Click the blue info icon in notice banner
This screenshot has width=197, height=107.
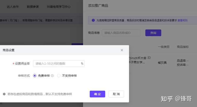93,20
